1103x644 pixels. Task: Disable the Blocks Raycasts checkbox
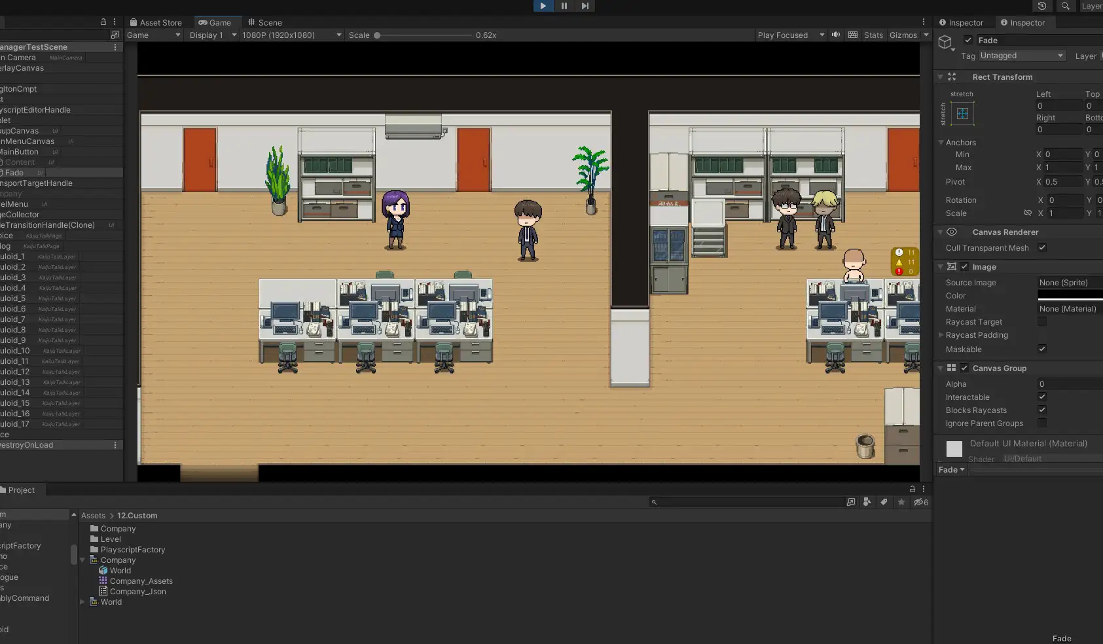(1042, 410)
